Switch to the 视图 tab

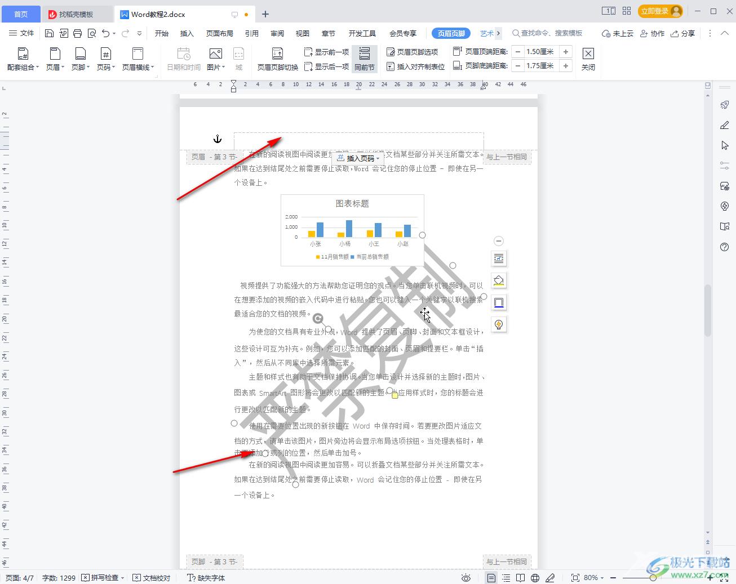(x=303, y=33)
